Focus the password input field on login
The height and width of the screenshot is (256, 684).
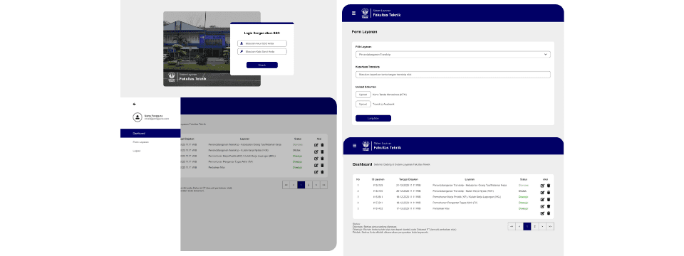point(262,51)
